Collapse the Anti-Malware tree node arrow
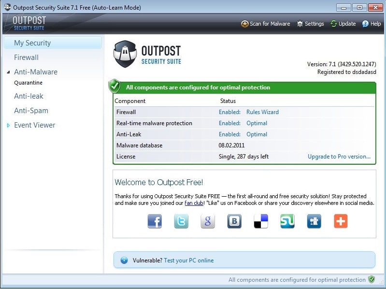This screenshot has width=386, height=289. click(8, 72)
